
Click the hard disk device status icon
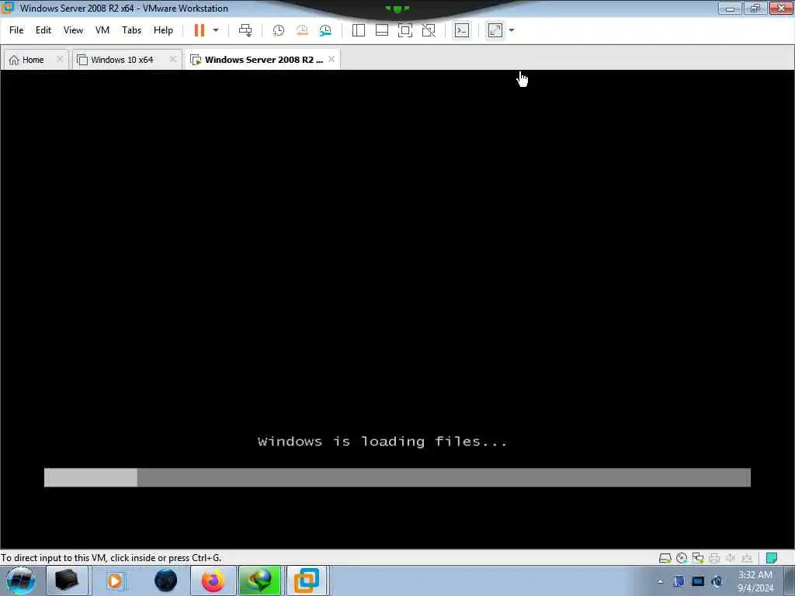tap(665, 558)
